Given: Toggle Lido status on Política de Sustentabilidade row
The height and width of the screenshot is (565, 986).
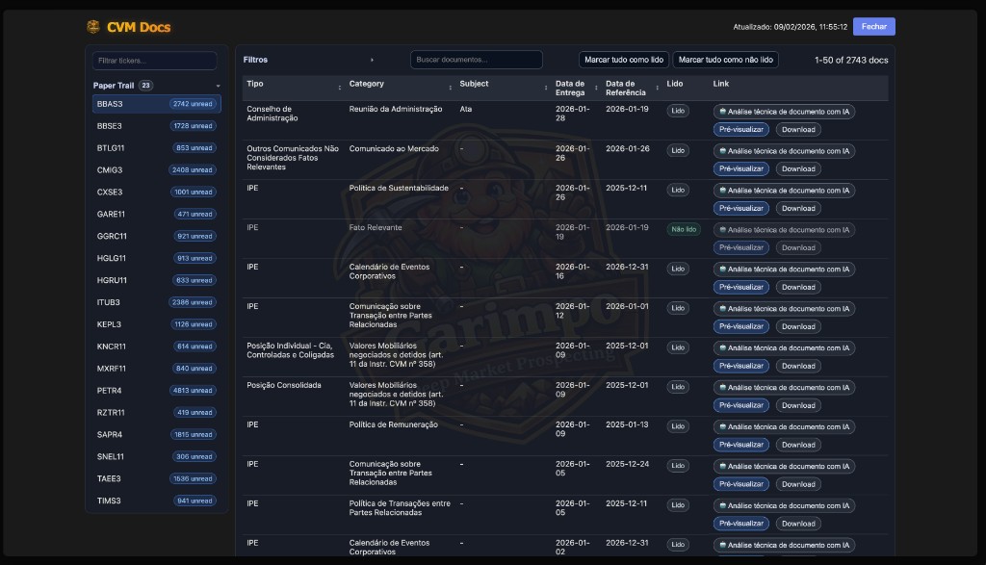Looking at the screenshot, I should 678,190.
